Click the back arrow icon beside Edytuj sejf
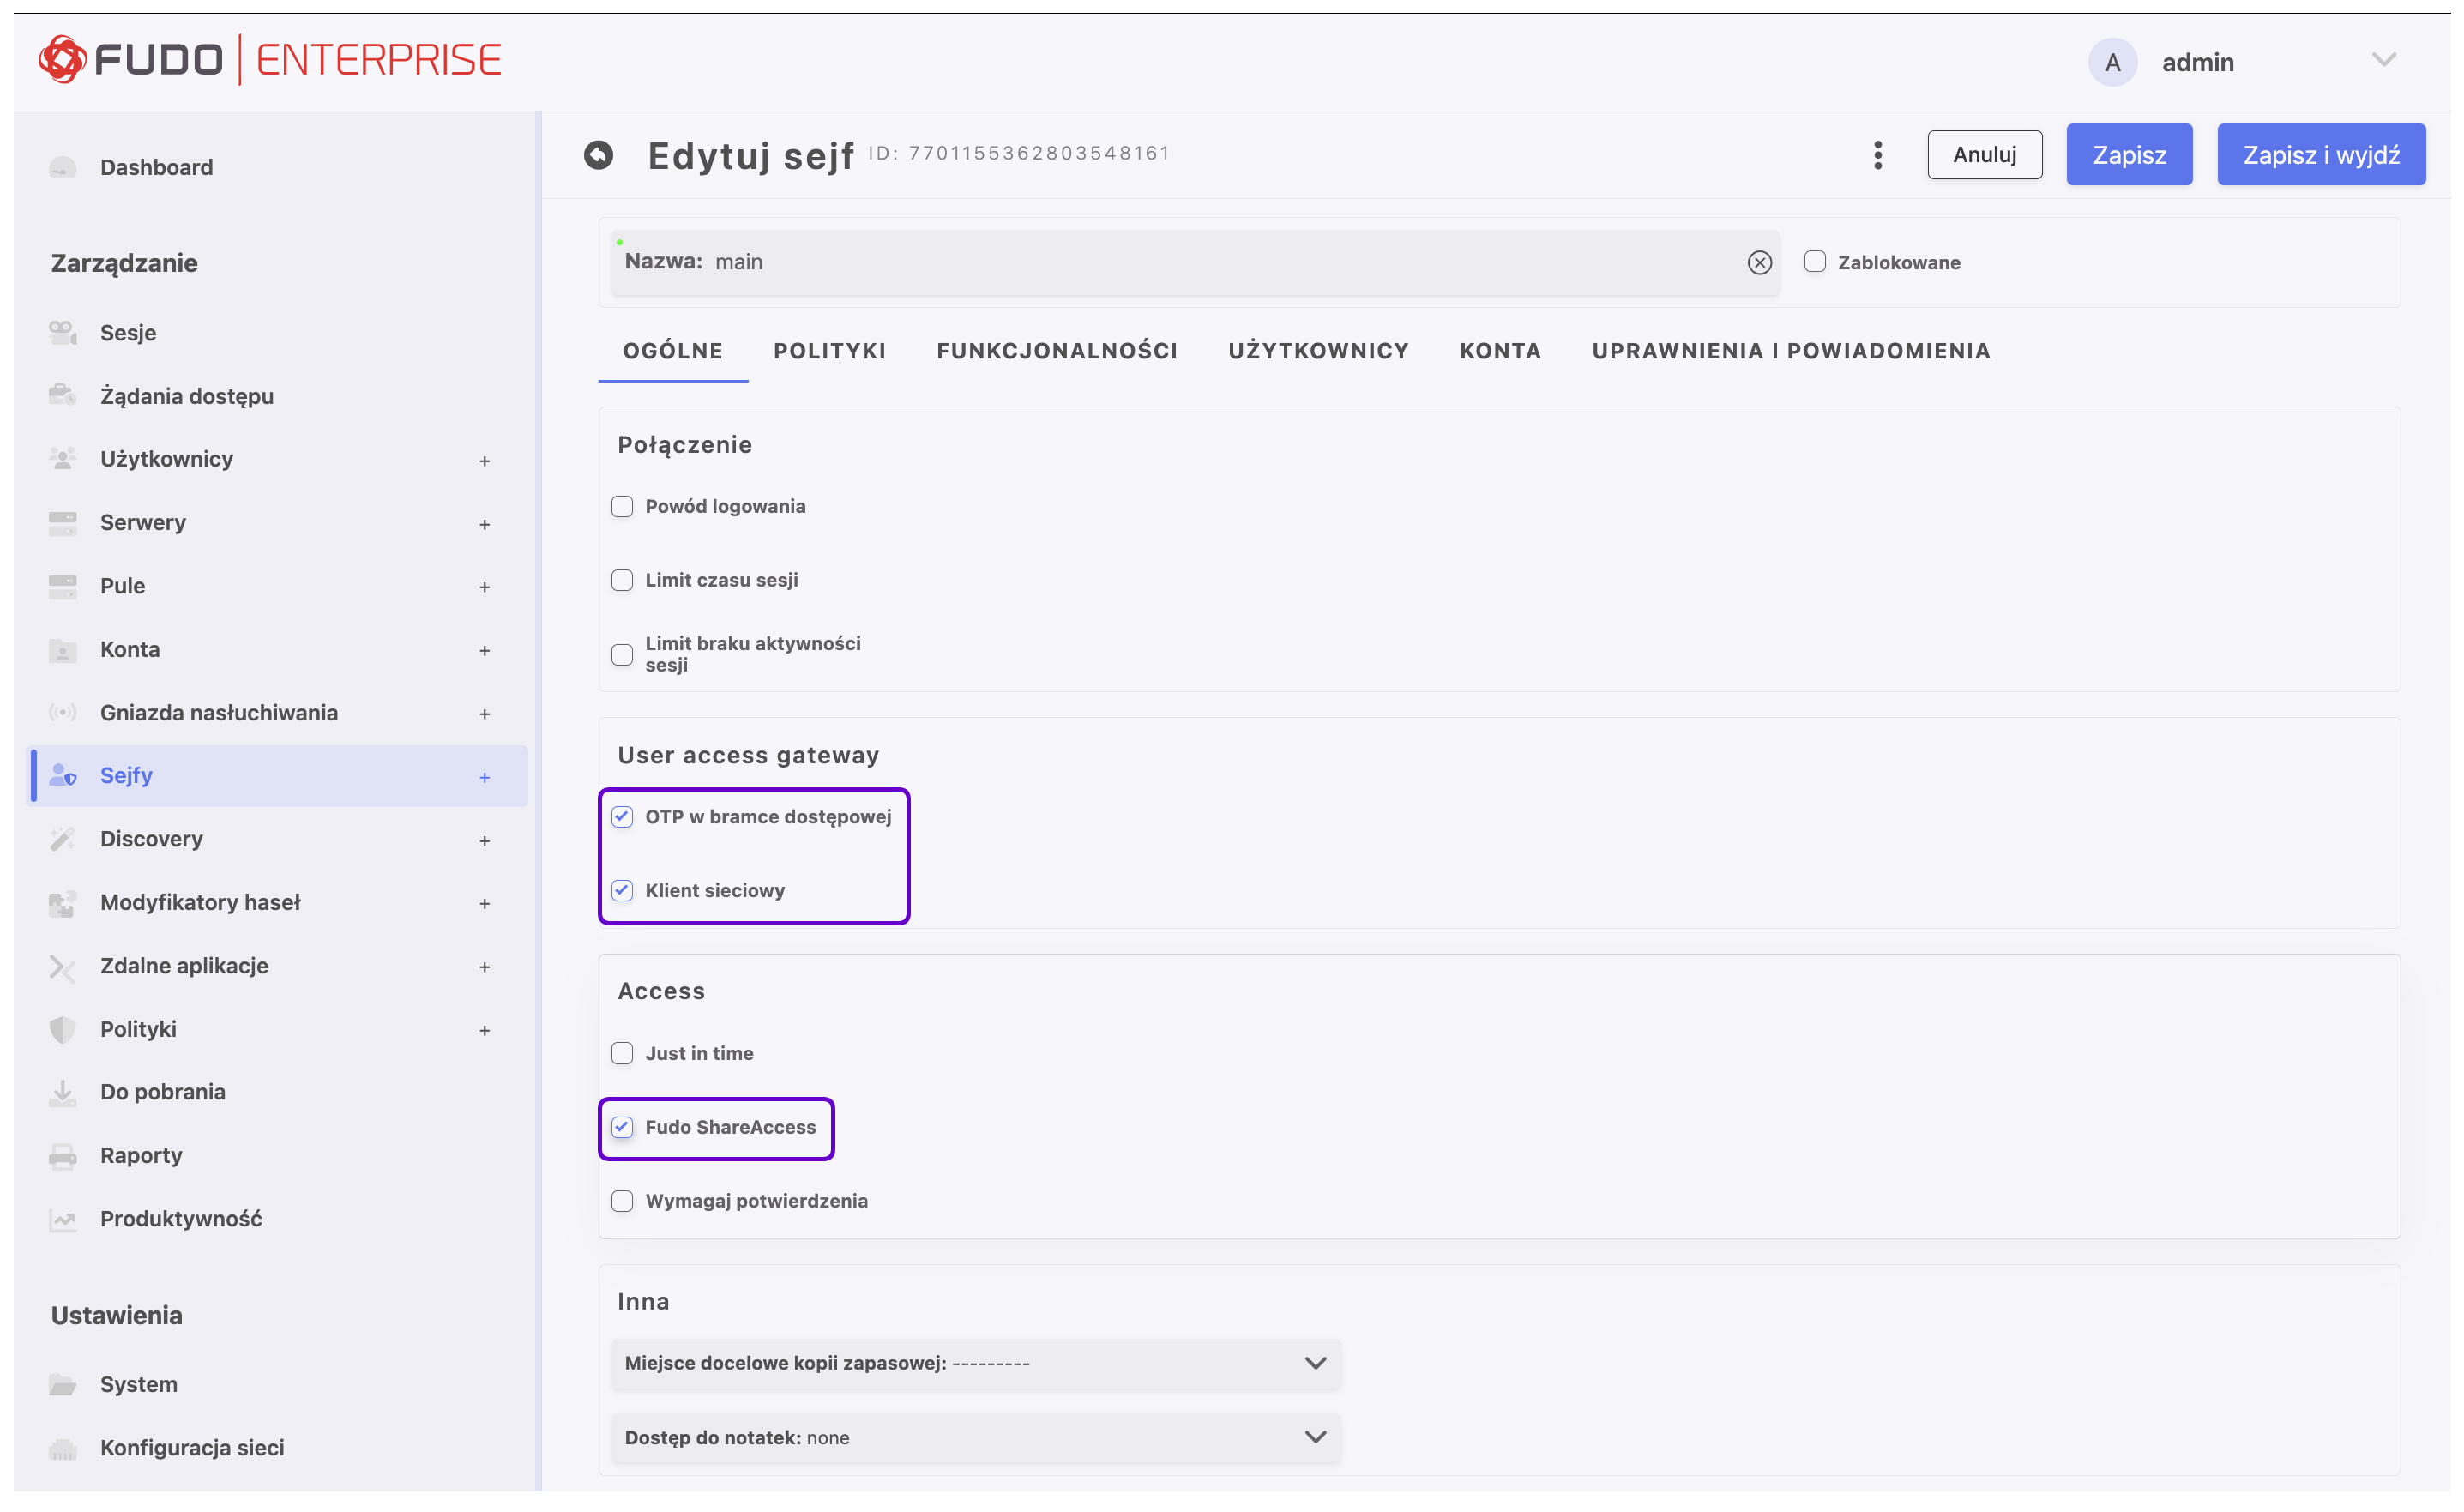The width and height of the screenshot is (2464, 1512). coord(598,155)
